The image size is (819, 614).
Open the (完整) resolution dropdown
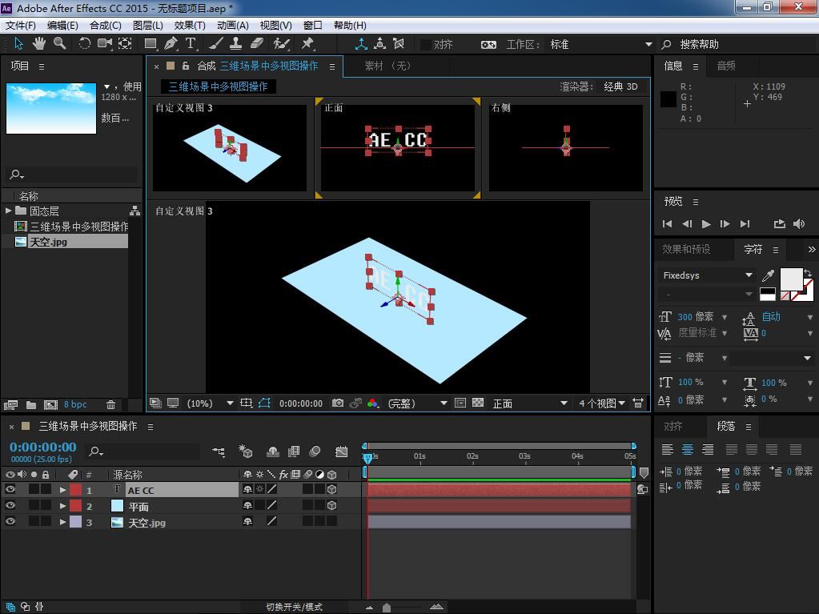pyautogui.click(x=417, y=403)
